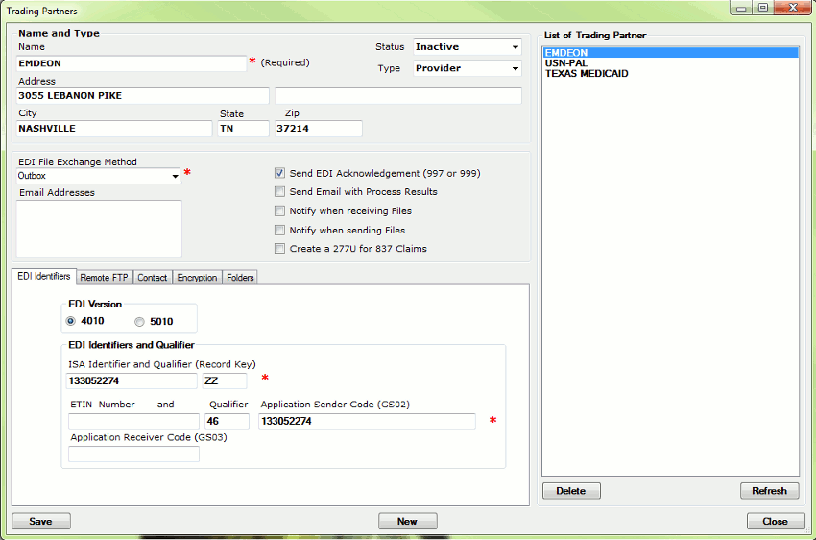Enable Notify when sending Files
The width and height of the screenshot is (816, 540).
[280, 231]
